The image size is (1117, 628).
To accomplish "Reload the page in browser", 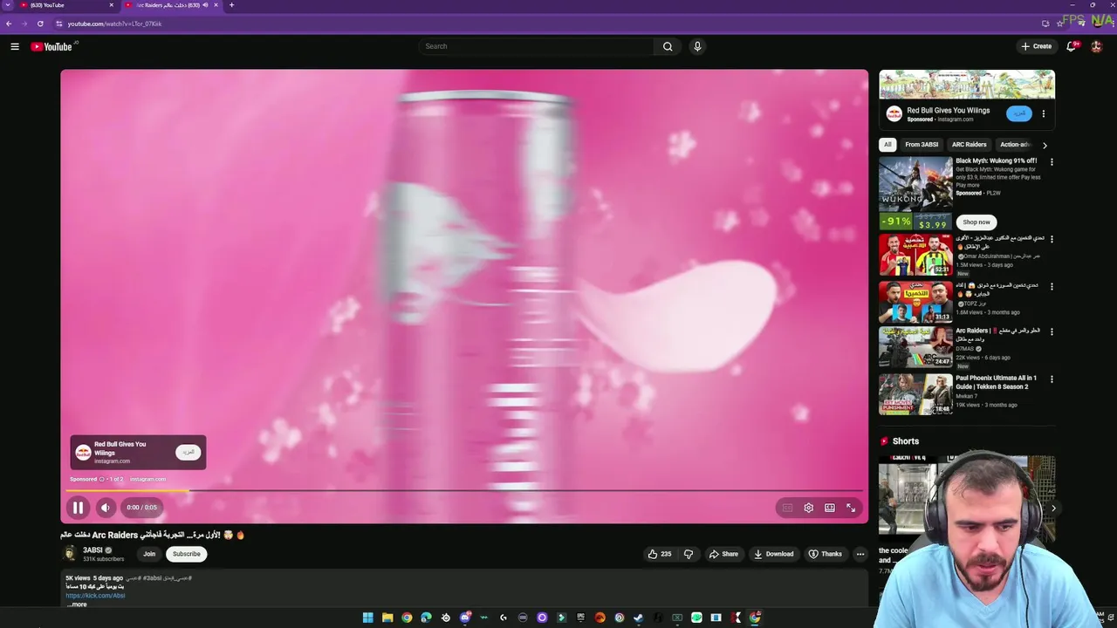I will pos(40,24).
